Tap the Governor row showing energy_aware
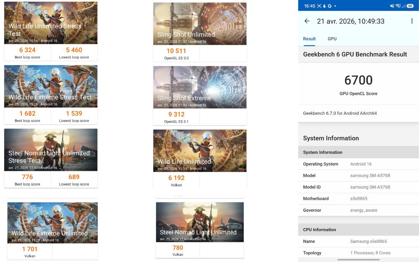This screenshot has height=262, width=419. click(358, 210)
